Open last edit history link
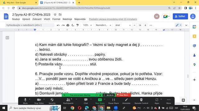 pos(113,19)
